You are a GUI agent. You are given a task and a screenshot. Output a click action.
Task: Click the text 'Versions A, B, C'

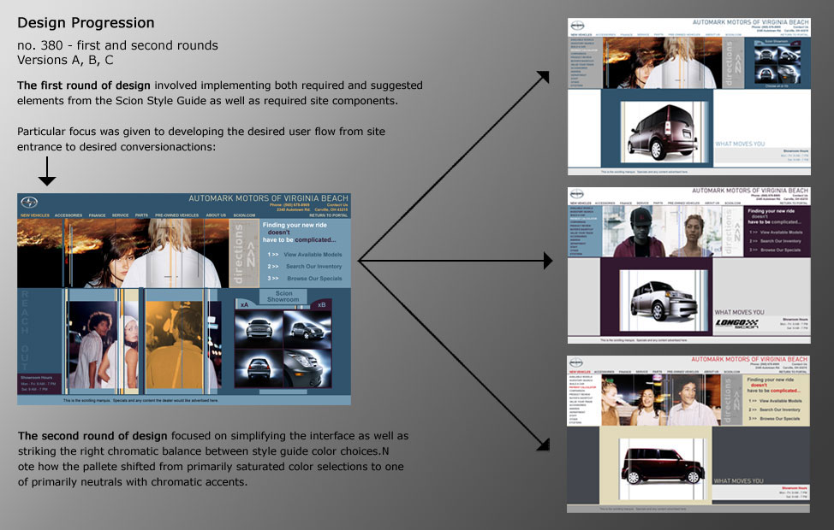[65, 60]
